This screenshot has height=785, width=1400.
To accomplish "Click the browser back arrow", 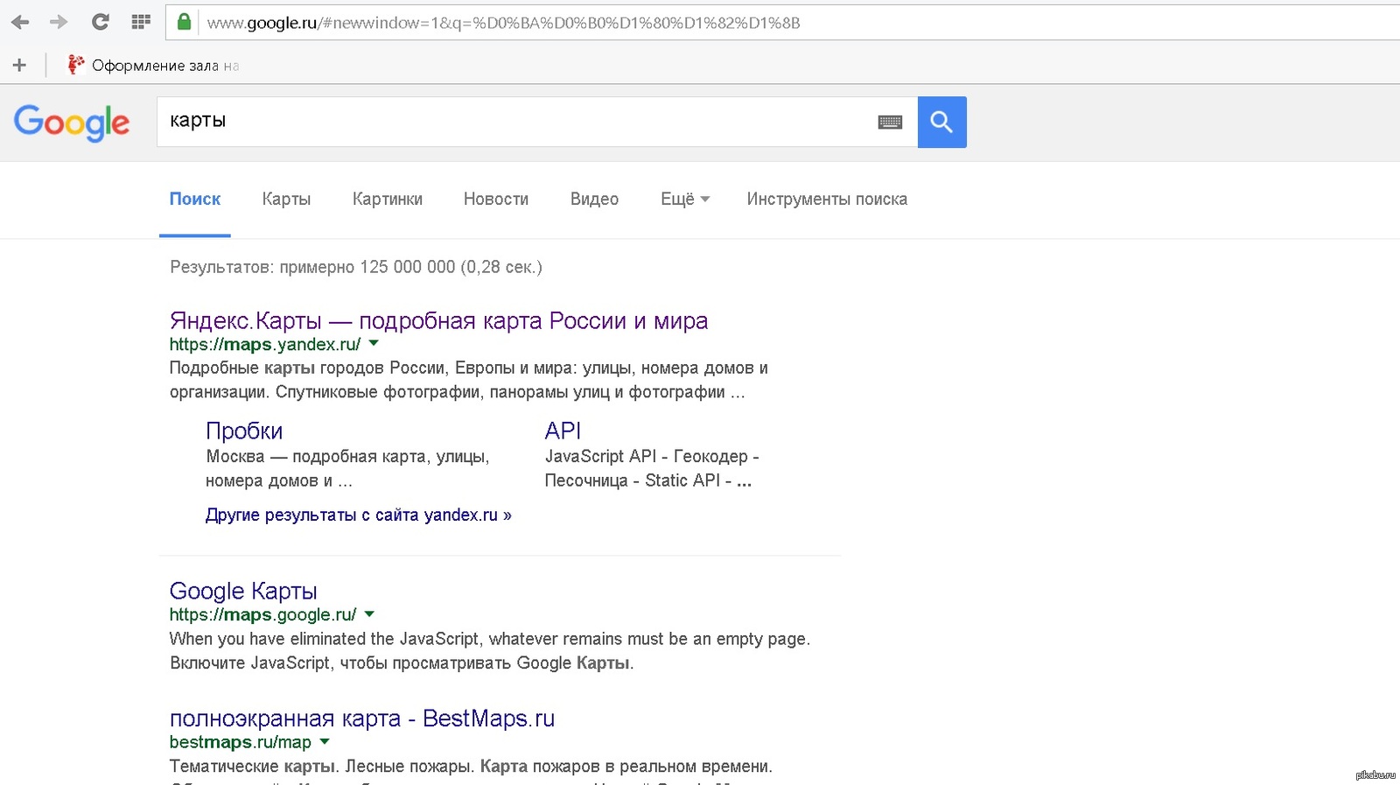I will click(x=20, y=22).
